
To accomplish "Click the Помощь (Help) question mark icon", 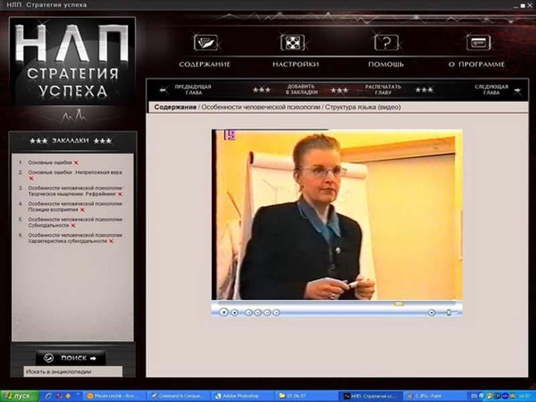I will (386, 43).
